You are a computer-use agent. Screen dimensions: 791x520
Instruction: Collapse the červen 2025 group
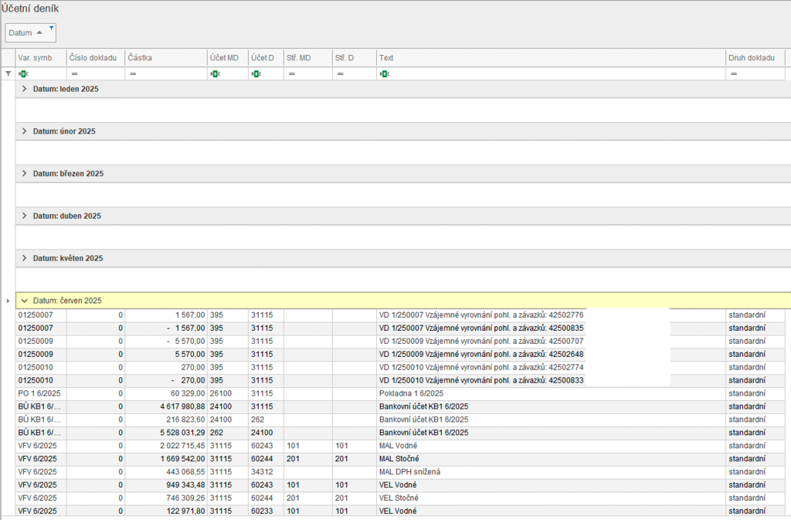pos(24,301)
